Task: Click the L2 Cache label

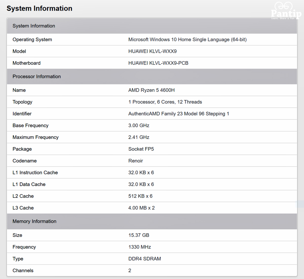Action: 23,196
